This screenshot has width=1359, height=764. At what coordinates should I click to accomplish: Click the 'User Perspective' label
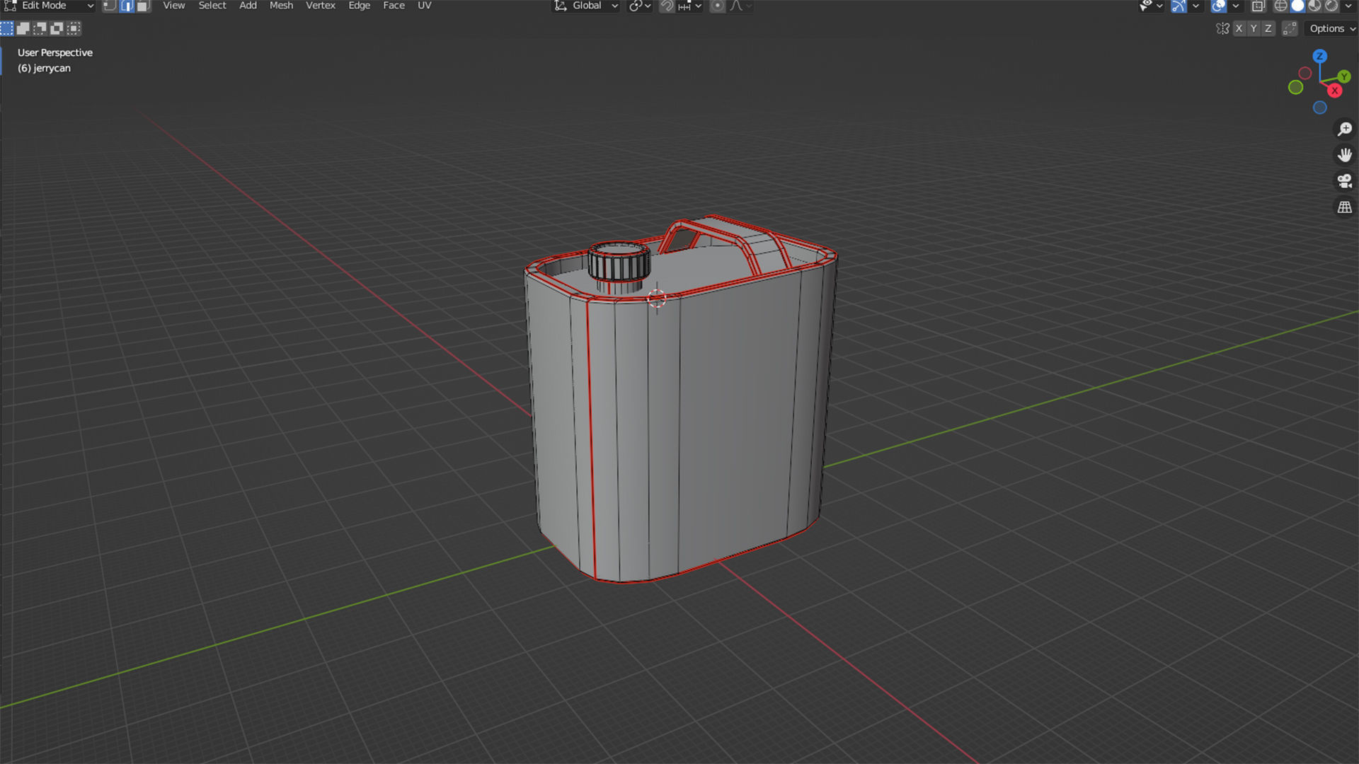click(55, 52)
